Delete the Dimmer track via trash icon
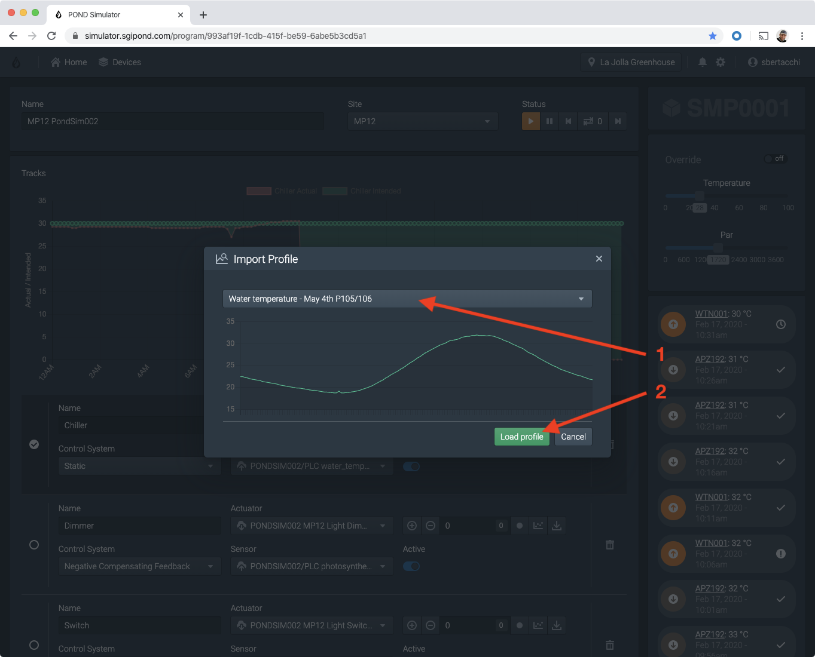815x657 pixels. coord(609,545)
